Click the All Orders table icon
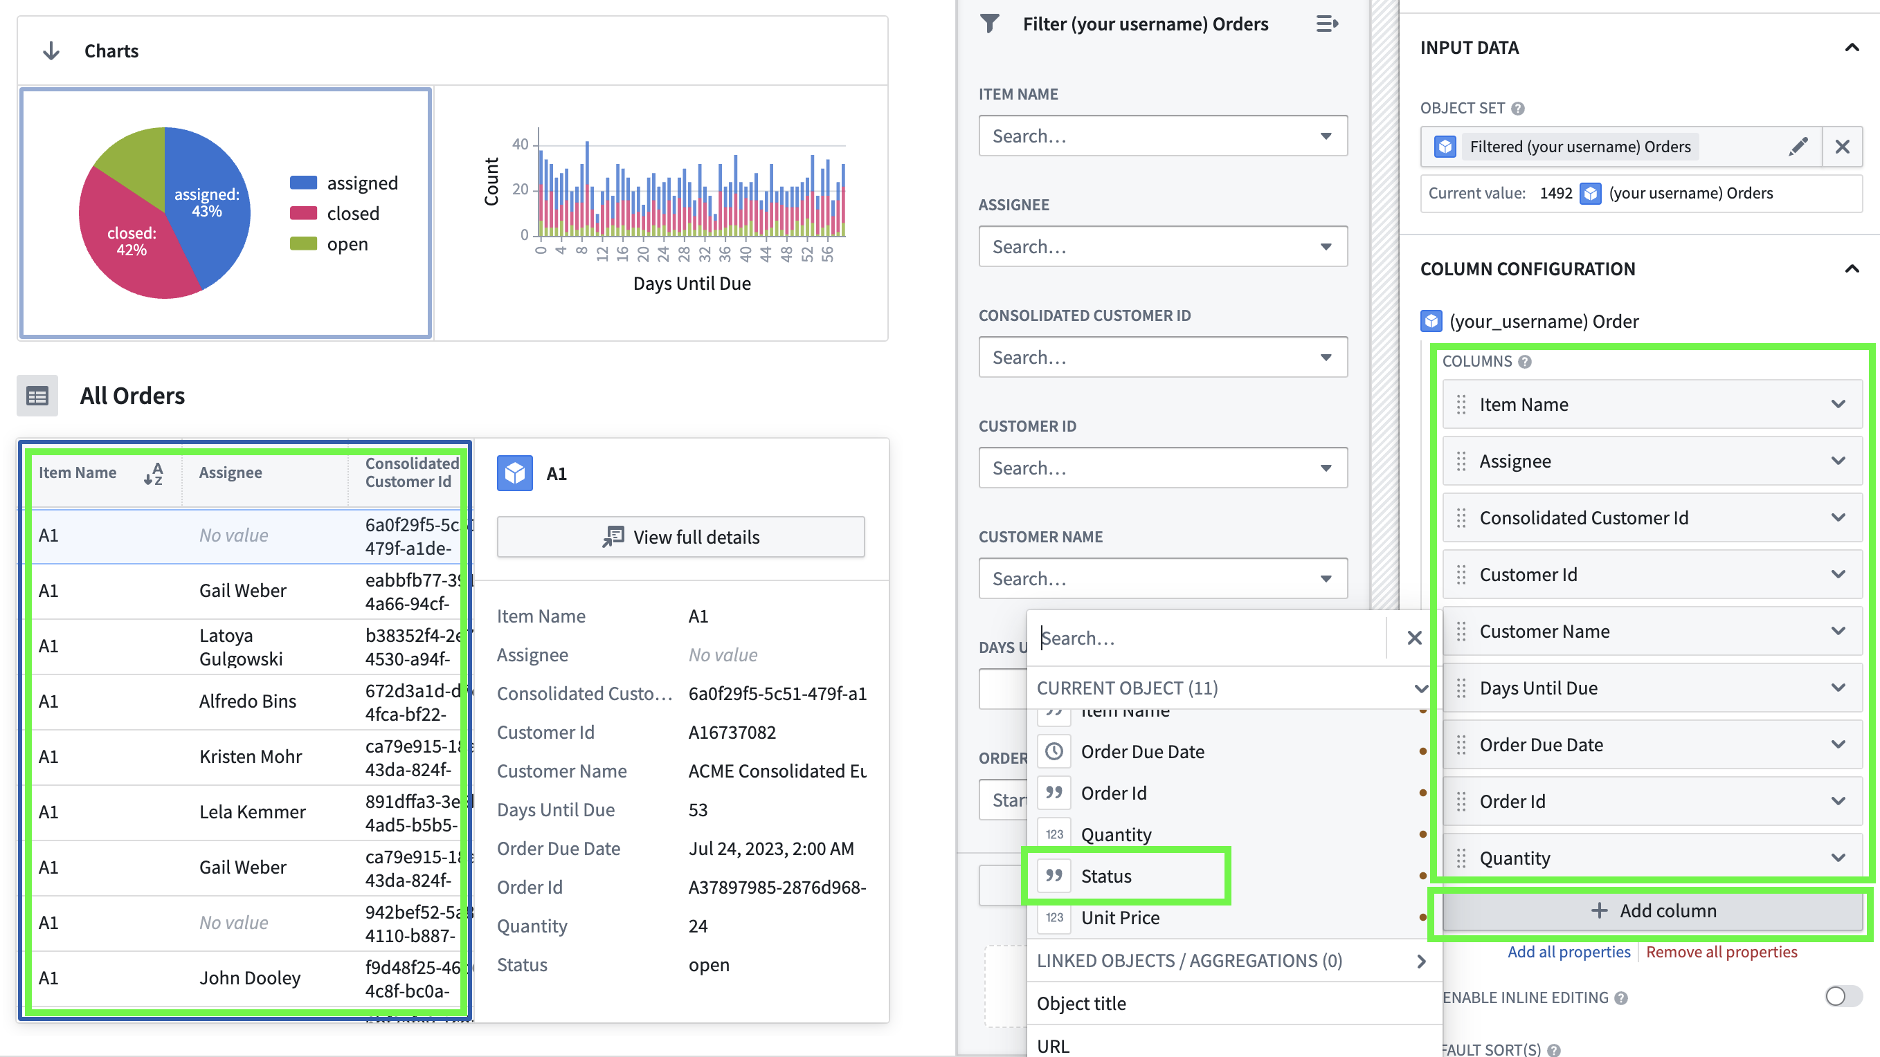Viewport: 1880px width, 1057px height. point(37,396)
